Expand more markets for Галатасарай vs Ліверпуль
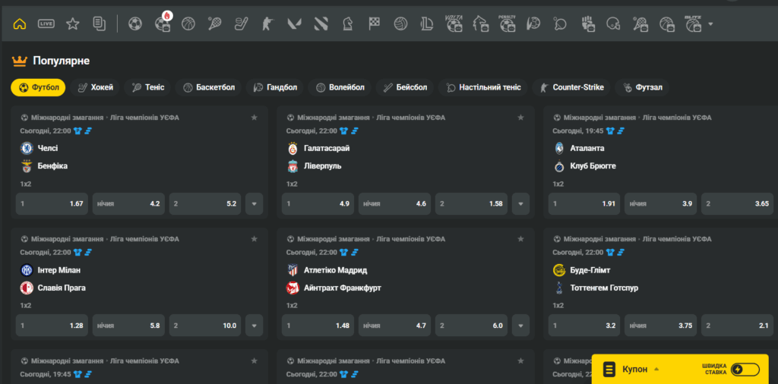The width and height of the screenshot is (778, 384). tap(520, 203)
